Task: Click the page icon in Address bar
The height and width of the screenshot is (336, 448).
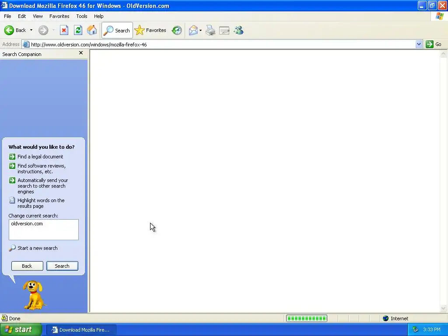Action: click(26, 44)
